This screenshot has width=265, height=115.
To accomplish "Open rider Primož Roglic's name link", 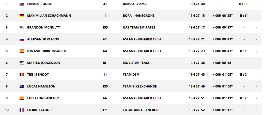I will tap(39, 4).
